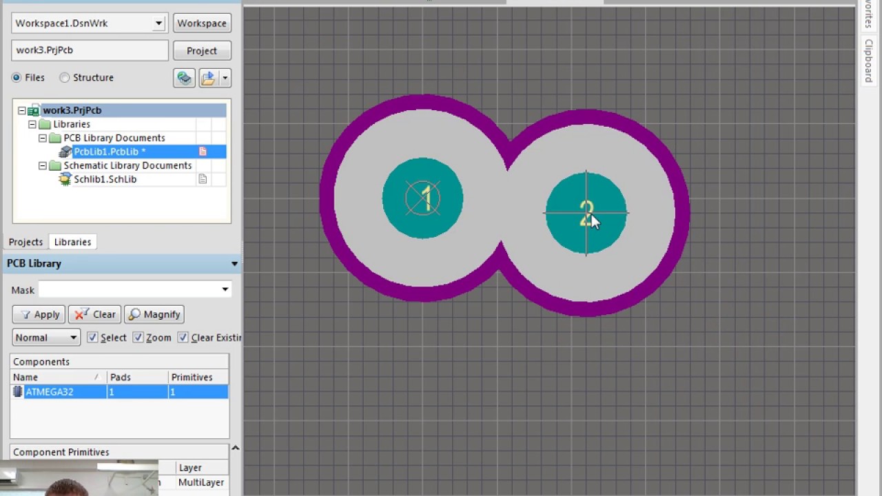Open the Clipboard side tab

coord(868,61)
